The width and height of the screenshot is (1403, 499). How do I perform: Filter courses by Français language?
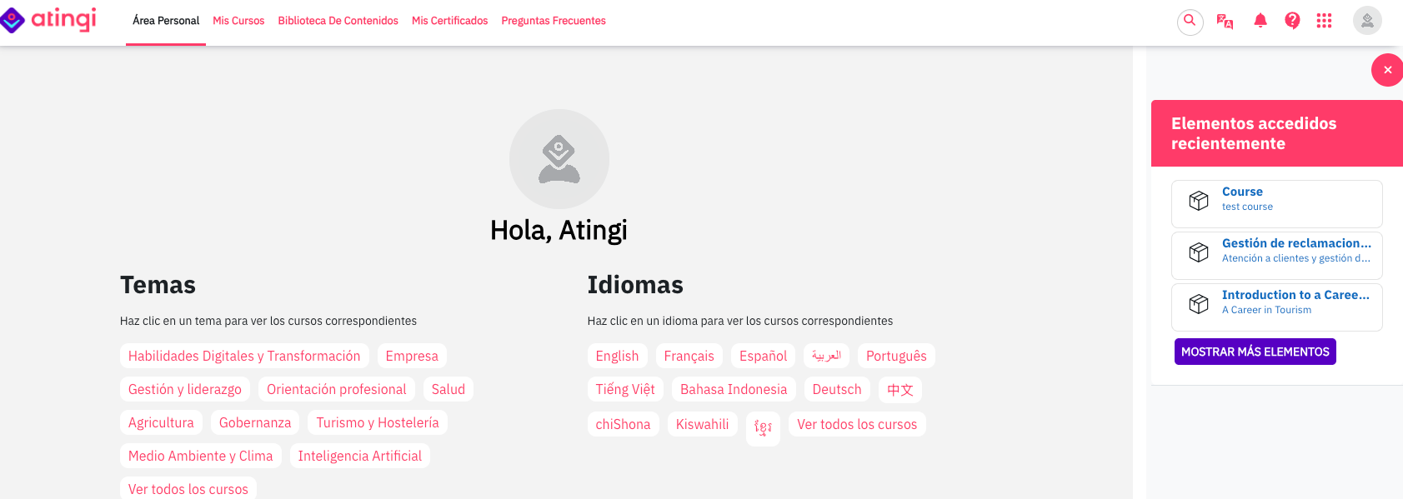(x=689, y=356)
